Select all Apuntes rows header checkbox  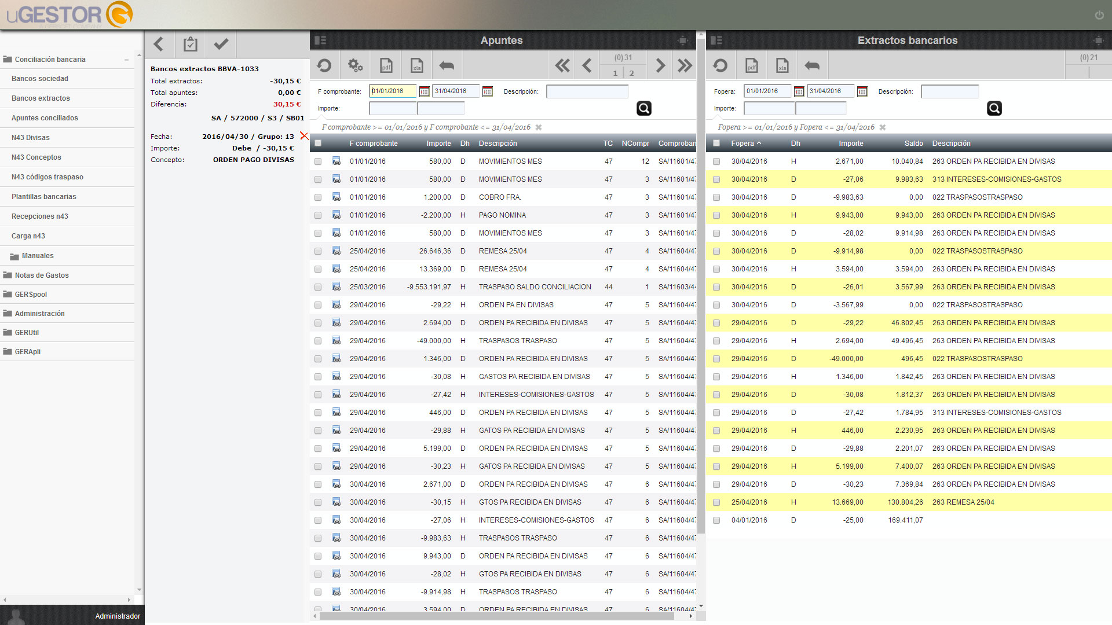(318, 144)
